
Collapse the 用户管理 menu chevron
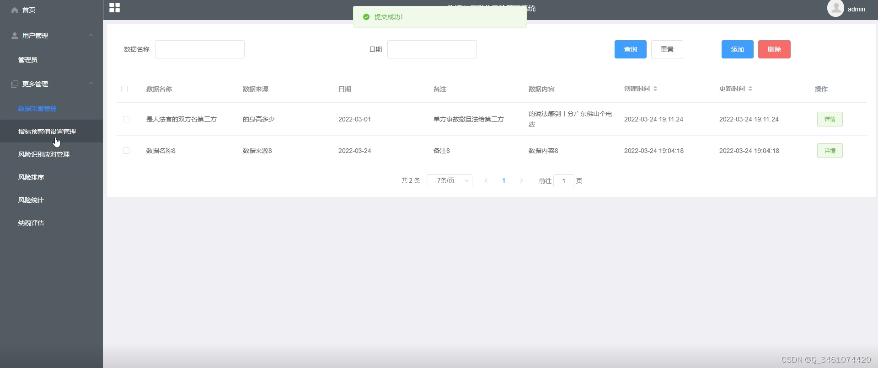91,35
